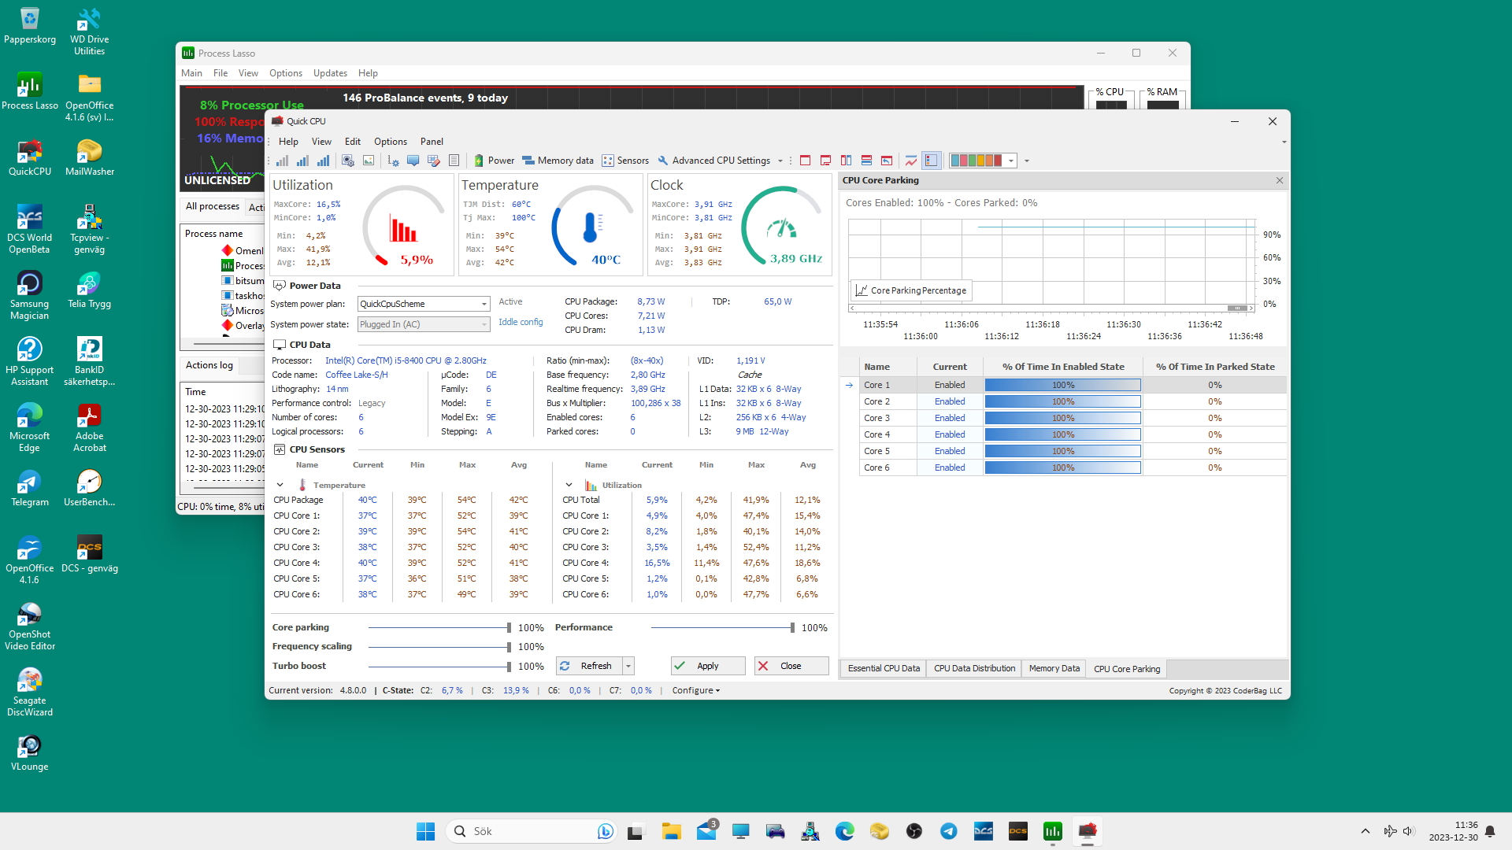Click the second red panel layout icon
Image resolution: width=1512 pixels, height=850 pixels.
[825, 161]
